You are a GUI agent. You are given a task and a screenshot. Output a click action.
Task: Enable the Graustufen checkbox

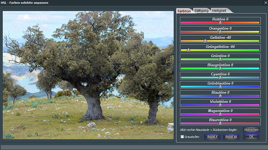[x=182, y=137]
